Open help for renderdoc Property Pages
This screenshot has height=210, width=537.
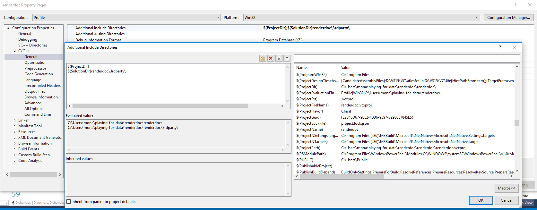pyautogui.click(x=515, y=5)
